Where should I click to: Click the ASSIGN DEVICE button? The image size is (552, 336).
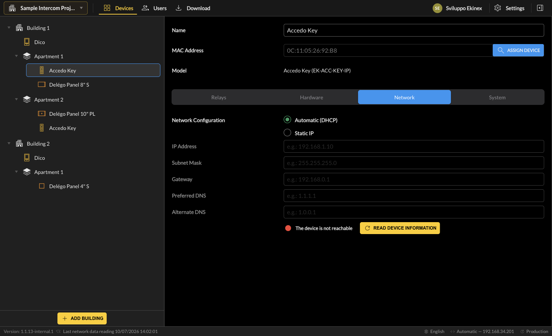tap(518, 50)
